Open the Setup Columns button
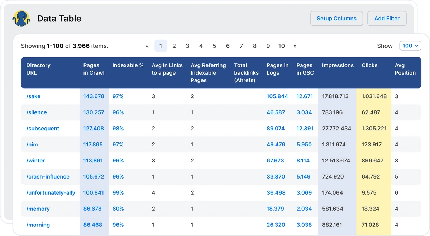Viewport: 430px width, 236px height. coord(336,19)
